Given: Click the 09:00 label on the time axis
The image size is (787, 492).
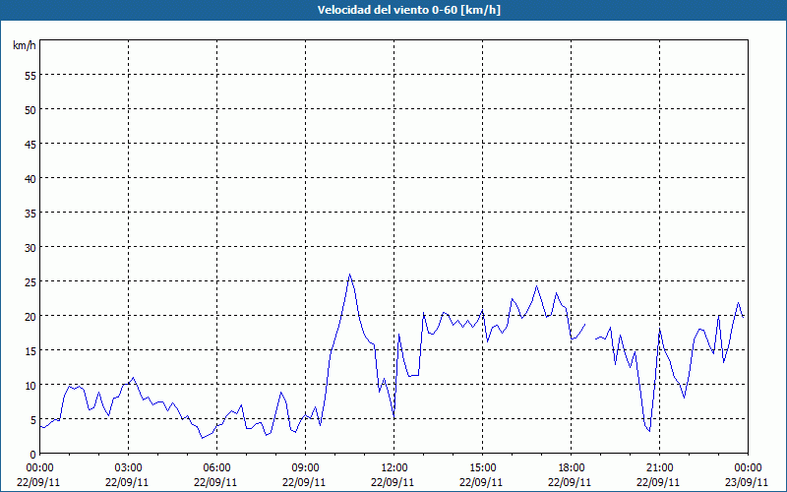Looking at the screenshot, I should pyautogui.click(x=305, y=467).
